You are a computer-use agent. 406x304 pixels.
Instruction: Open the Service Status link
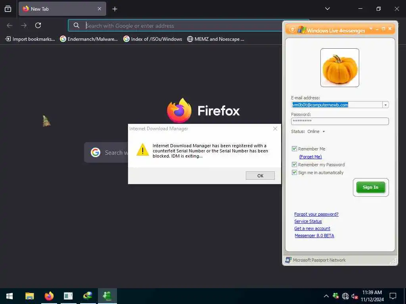pyautogui.click(x=308, y=221)
